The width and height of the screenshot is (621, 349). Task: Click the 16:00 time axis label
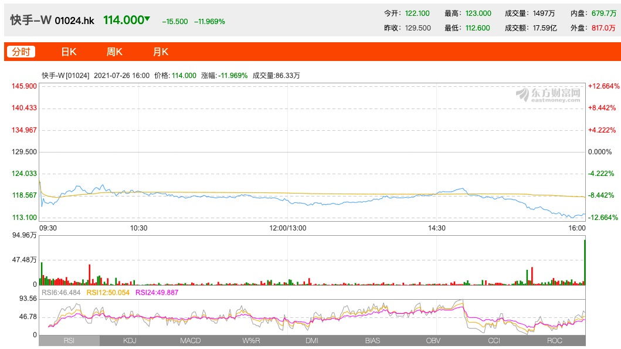[576, 228]
